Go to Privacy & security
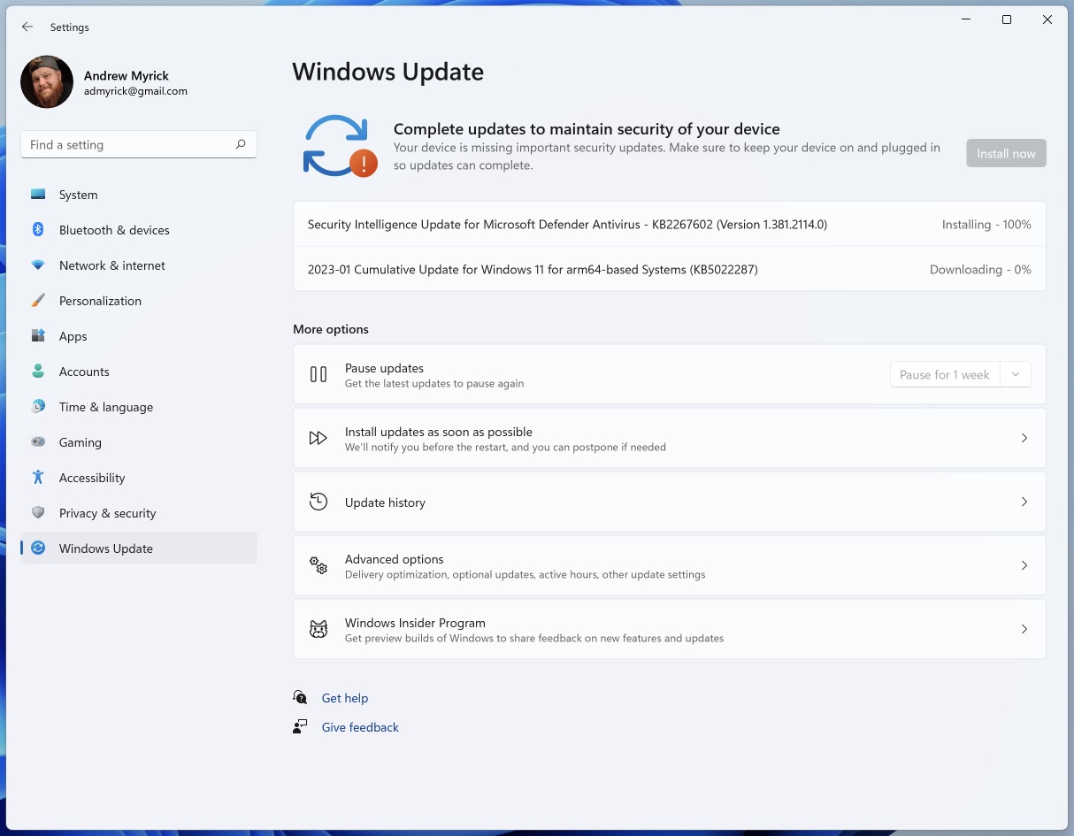This screenshot has width=1074, height=836. point(139,513)
